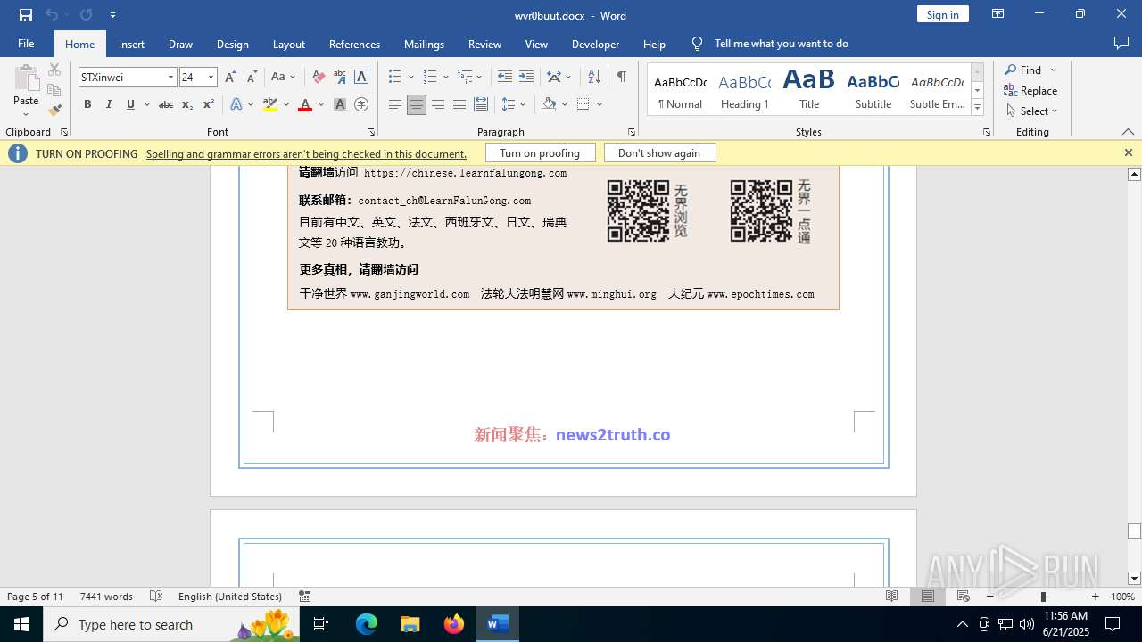
Task: Toggle Strikethrough formatting
Action: click(166, 104)
